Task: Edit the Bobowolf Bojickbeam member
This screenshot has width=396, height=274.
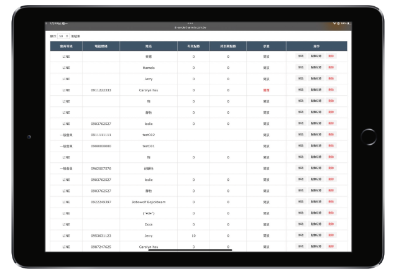Action: pos(301,201)
